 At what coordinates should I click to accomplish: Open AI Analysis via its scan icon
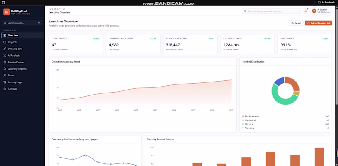click(5, 55)
